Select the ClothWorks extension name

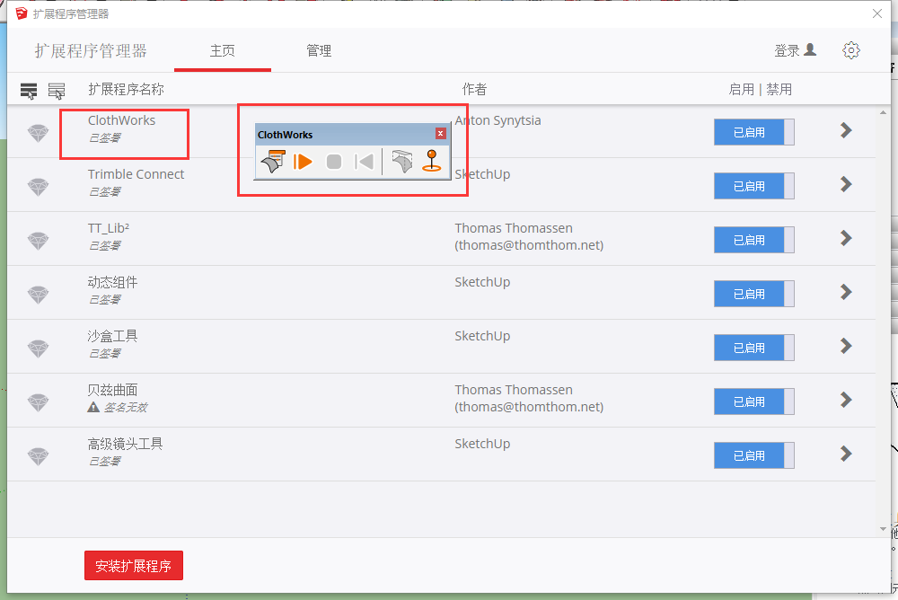point(121,120)
